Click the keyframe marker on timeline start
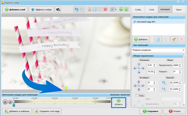Viewport: 188px width, 116px height. [14, 105]
